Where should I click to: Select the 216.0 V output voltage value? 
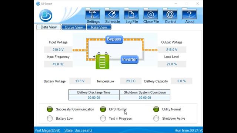pos(172,50)
